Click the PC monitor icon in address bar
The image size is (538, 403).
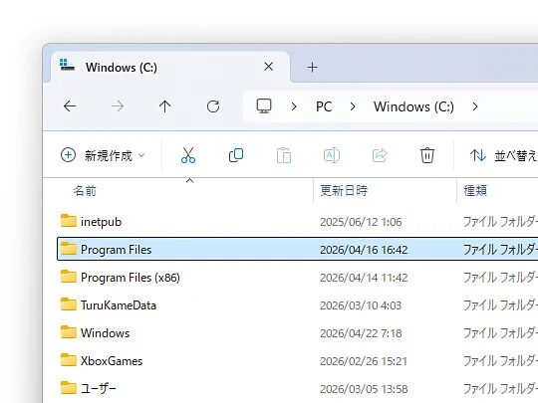[264, 106]
